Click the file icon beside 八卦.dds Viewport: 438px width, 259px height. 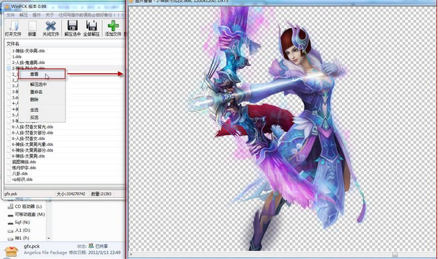click(x=9, y=174)
